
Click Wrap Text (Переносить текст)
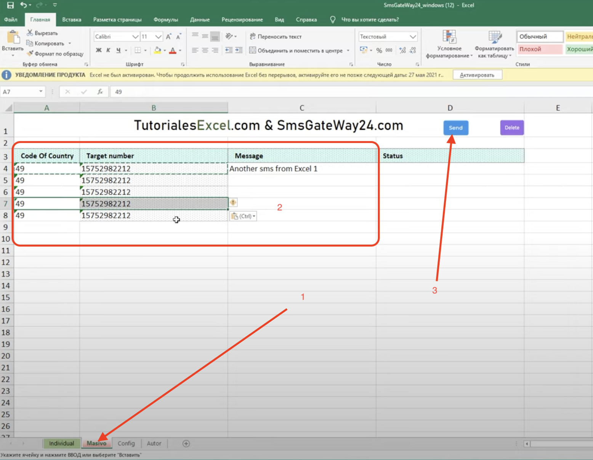[x=276, y=37]
